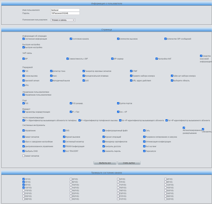212x204 pixels.
Task: Uncheck 'FXS расшир.' checkbox
Action: pyautogui.click(x=71, y=103)
